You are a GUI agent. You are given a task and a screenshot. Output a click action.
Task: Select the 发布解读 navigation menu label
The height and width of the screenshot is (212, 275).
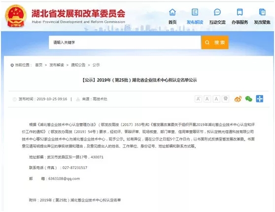(x=195, y=22)
